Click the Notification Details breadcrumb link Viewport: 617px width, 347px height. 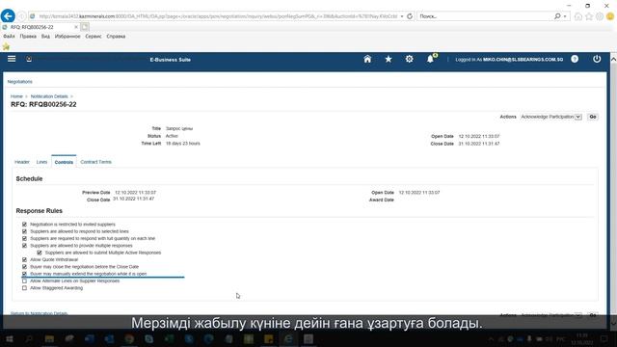point(49,96)
